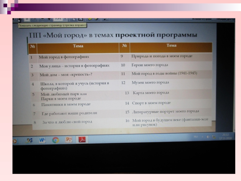The image size is (241, 181).
Task: Launch Google Chrome from the taskbar
Action: [55, 140]
